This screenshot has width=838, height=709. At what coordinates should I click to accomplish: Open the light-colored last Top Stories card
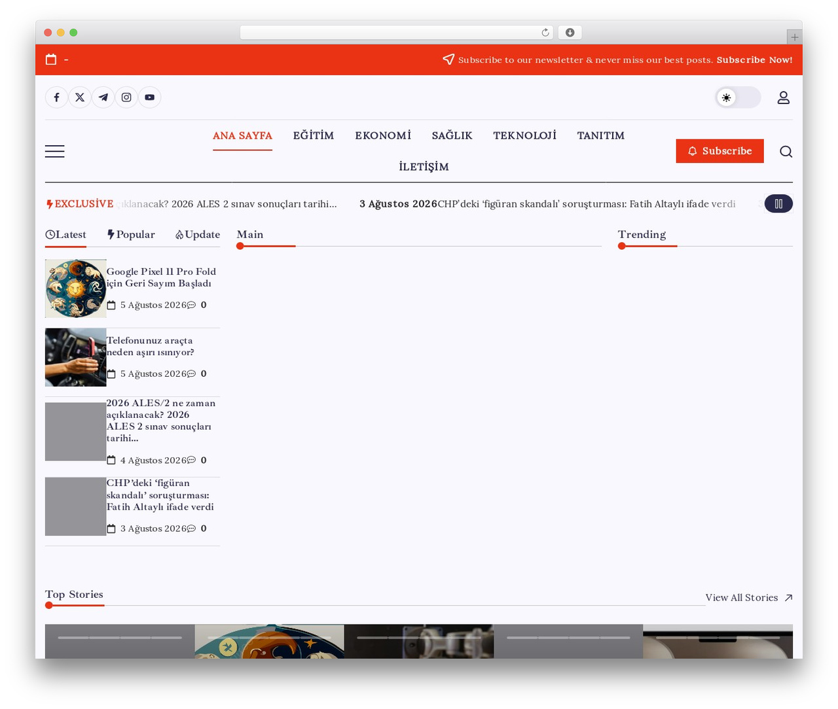tap(718, 642)
